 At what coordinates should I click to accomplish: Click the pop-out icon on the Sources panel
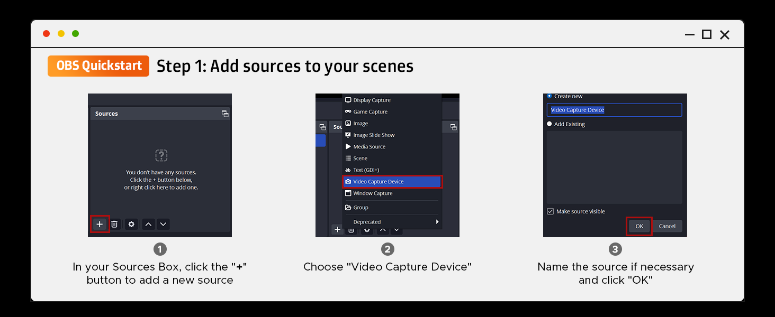point(224,114)
